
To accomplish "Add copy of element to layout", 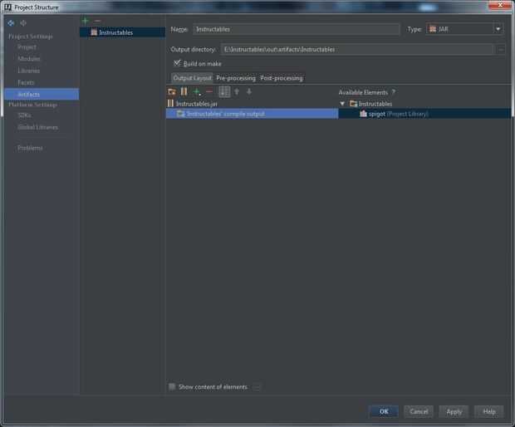I will [197, 92].
